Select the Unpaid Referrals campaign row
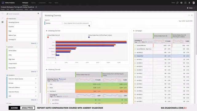The height and width of the screenshot is (111, 197). [x=162, y=45]
